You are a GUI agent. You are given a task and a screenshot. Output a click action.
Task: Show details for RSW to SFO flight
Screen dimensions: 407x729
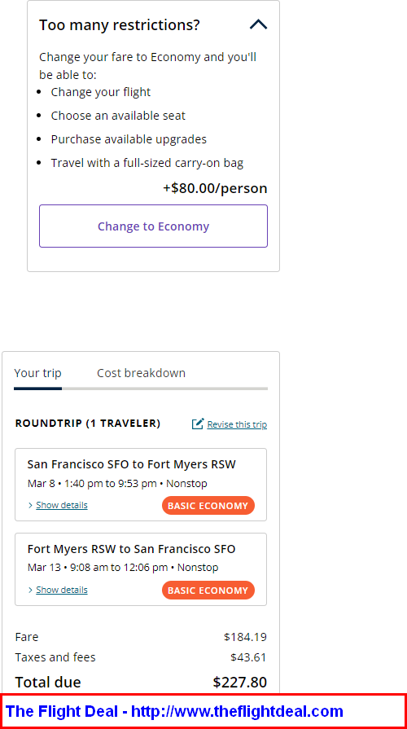(62, 590)
